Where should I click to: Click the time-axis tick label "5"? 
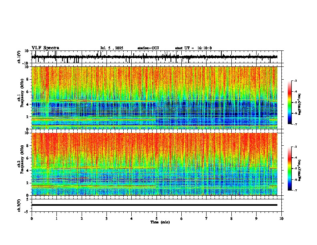pos(156,219)
